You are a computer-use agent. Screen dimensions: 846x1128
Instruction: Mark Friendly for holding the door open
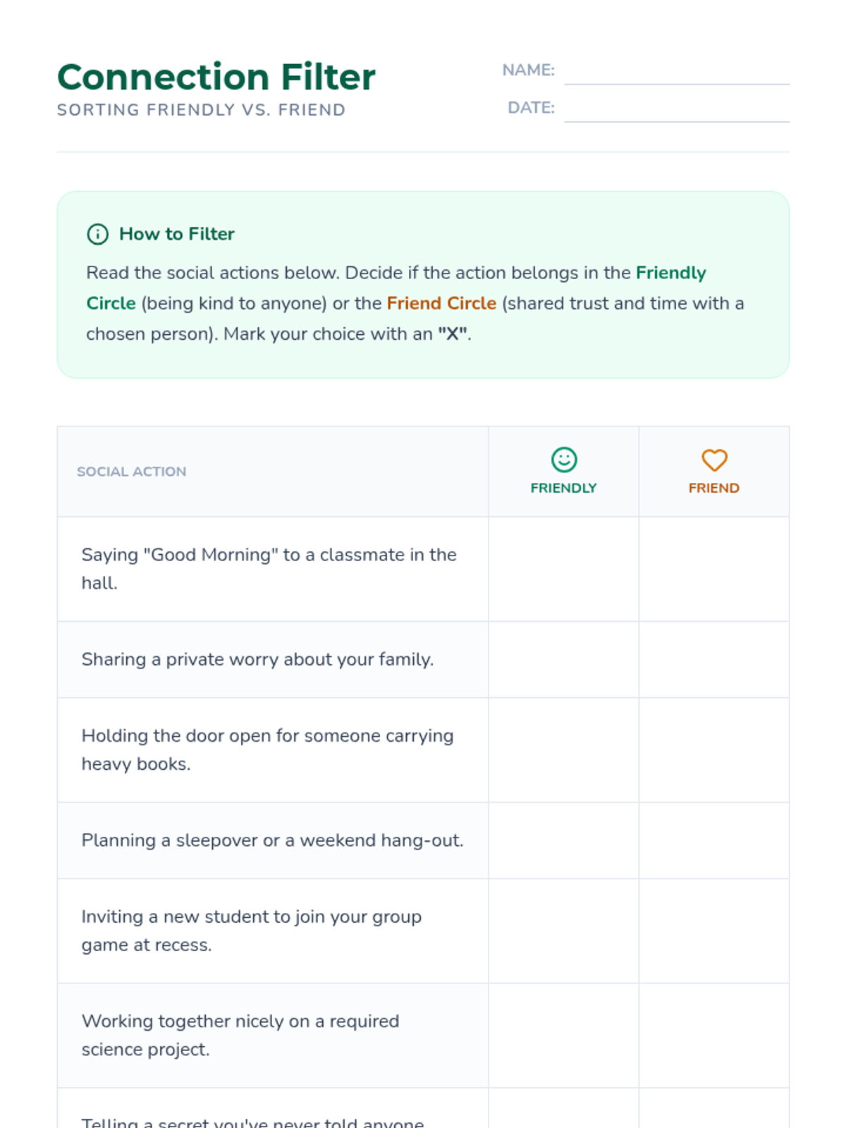563,749
